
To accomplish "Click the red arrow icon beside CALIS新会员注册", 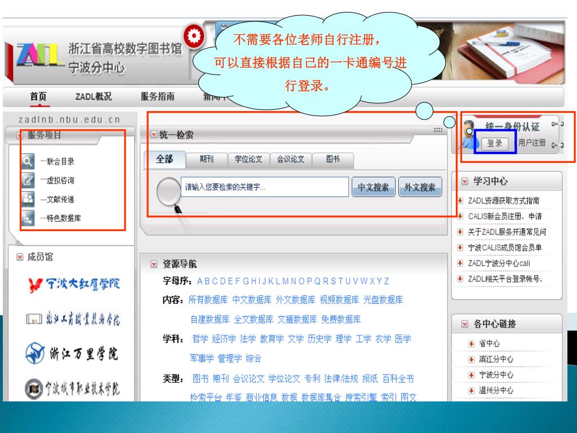I will pos(460,216).
